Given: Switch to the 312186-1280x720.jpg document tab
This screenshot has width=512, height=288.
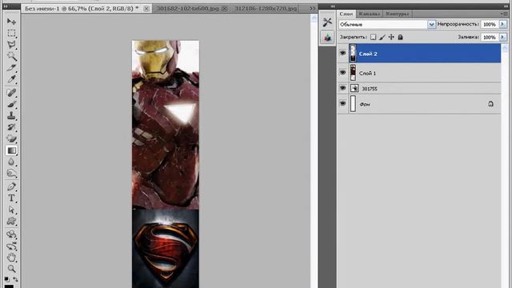Looking at the screenshot, I should click(x=266, y=9).
